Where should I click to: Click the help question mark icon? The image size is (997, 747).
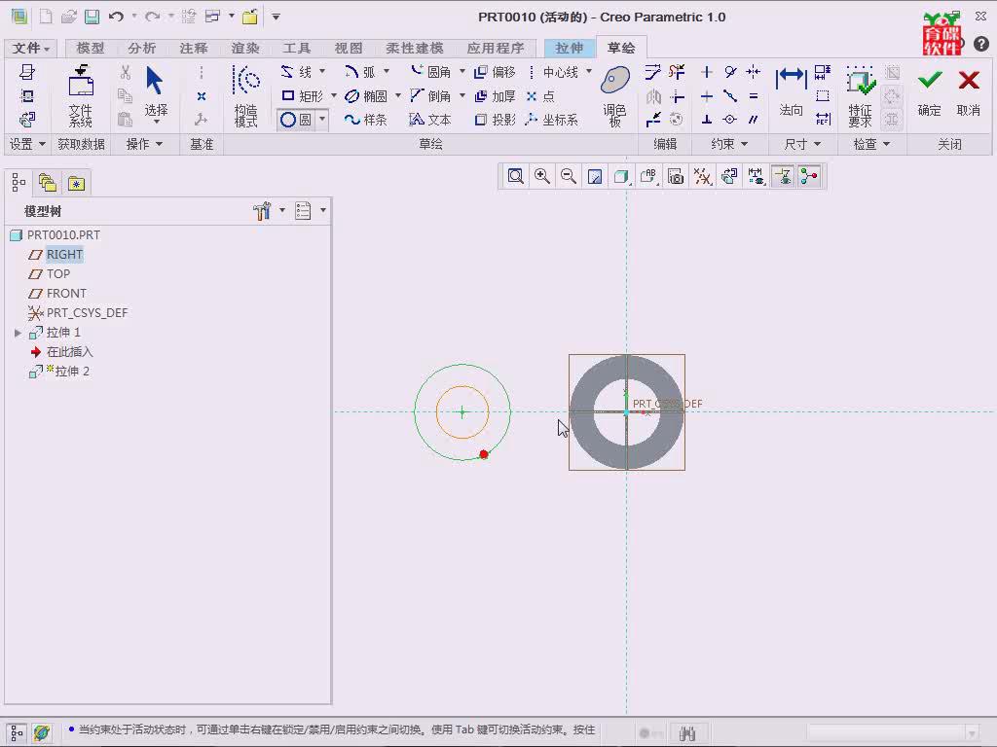point(981,44)
